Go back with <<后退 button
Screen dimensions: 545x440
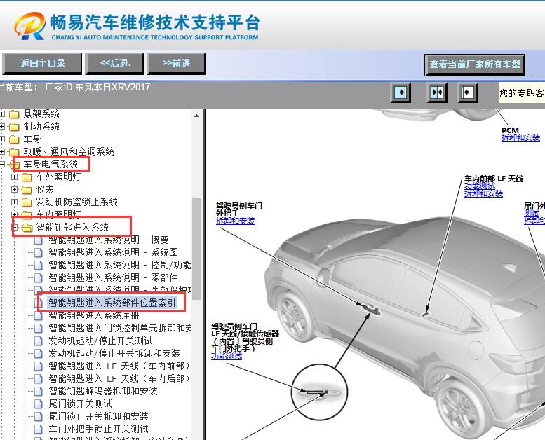(115, 63)
